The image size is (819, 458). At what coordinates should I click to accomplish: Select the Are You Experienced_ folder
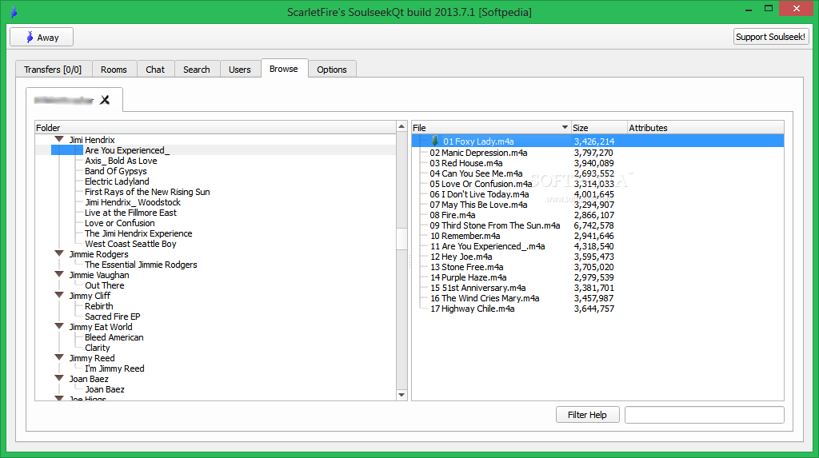click(127, 150)
